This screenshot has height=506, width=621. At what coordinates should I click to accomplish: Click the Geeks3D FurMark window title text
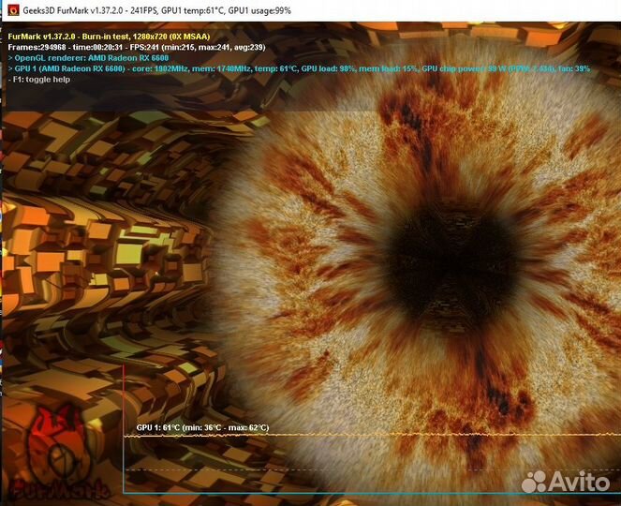pyautogui.click(x=156, y=10)
